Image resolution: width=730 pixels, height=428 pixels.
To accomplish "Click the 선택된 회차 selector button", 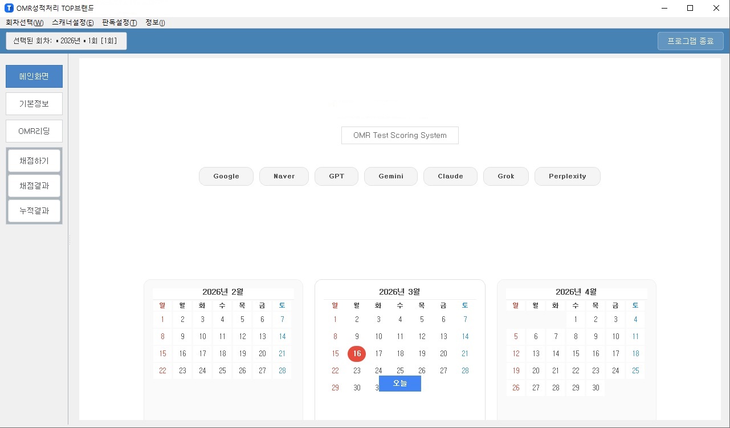I will point(66,41).
